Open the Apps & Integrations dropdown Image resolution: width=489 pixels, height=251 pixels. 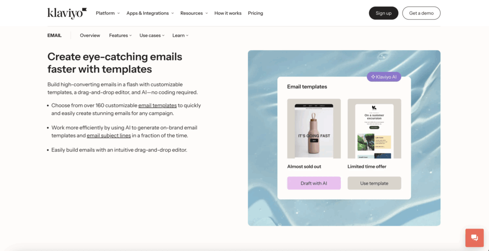[150, 13]
